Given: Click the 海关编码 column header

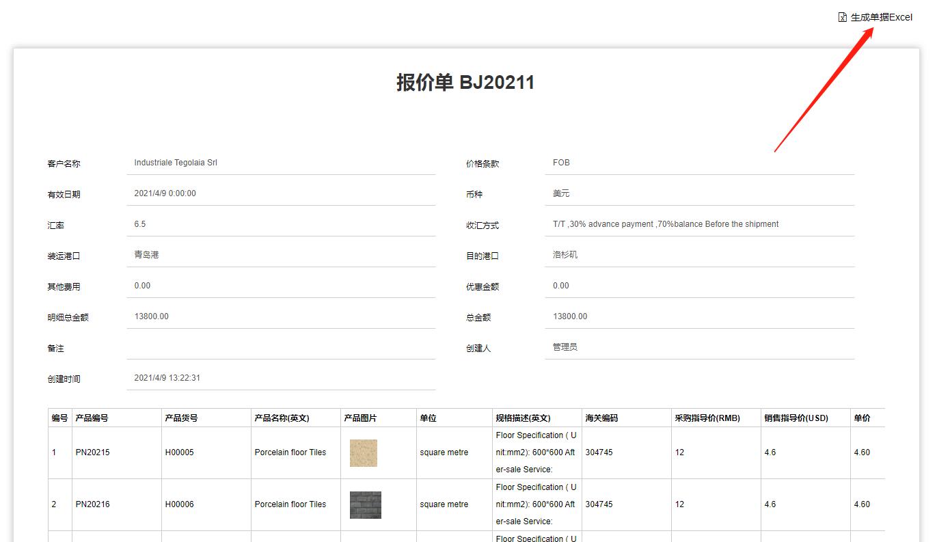Looking at the screenshot, I should [x=601, y=418].
